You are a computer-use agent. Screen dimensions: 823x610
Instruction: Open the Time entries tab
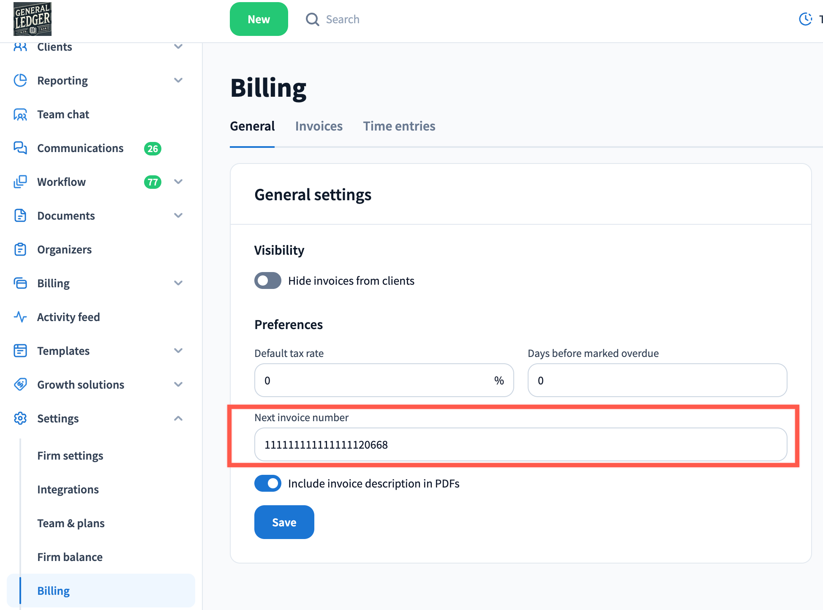tap(399, 126)
